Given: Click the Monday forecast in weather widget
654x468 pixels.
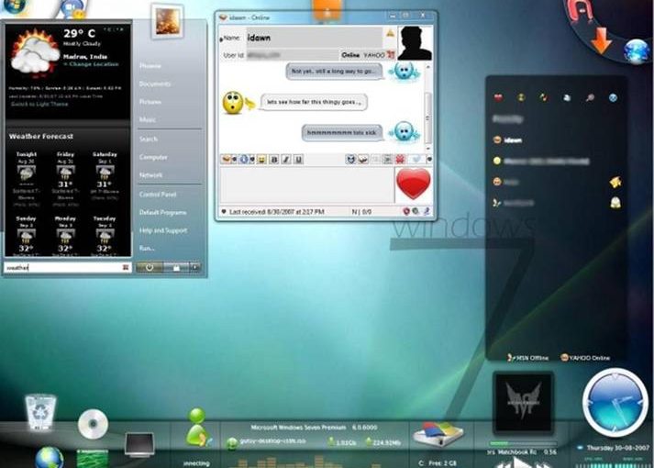Looking at the screenshot, I should click(x=65, y=235).
